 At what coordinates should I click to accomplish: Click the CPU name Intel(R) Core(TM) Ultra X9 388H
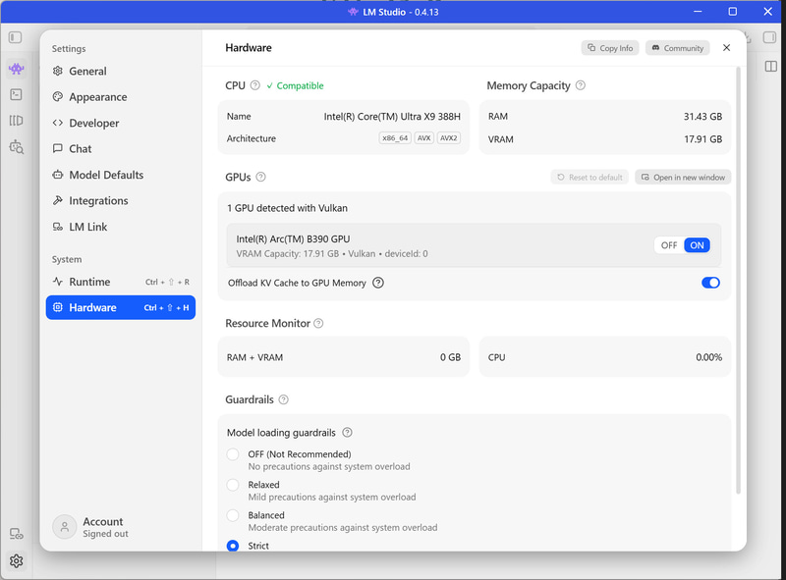[x=392, y=117]
